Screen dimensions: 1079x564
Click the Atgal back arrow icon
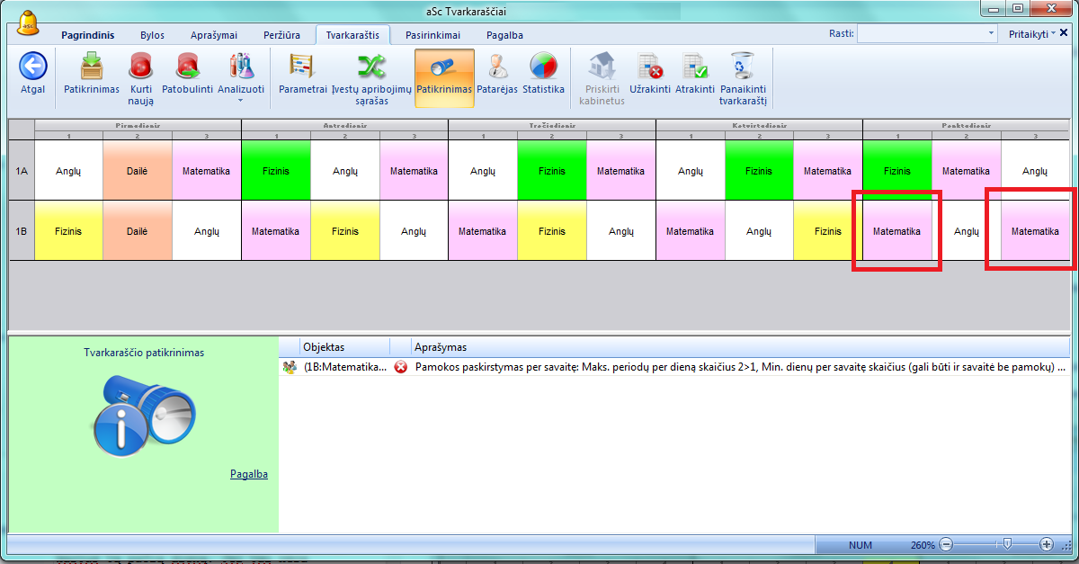click(32, 67)
